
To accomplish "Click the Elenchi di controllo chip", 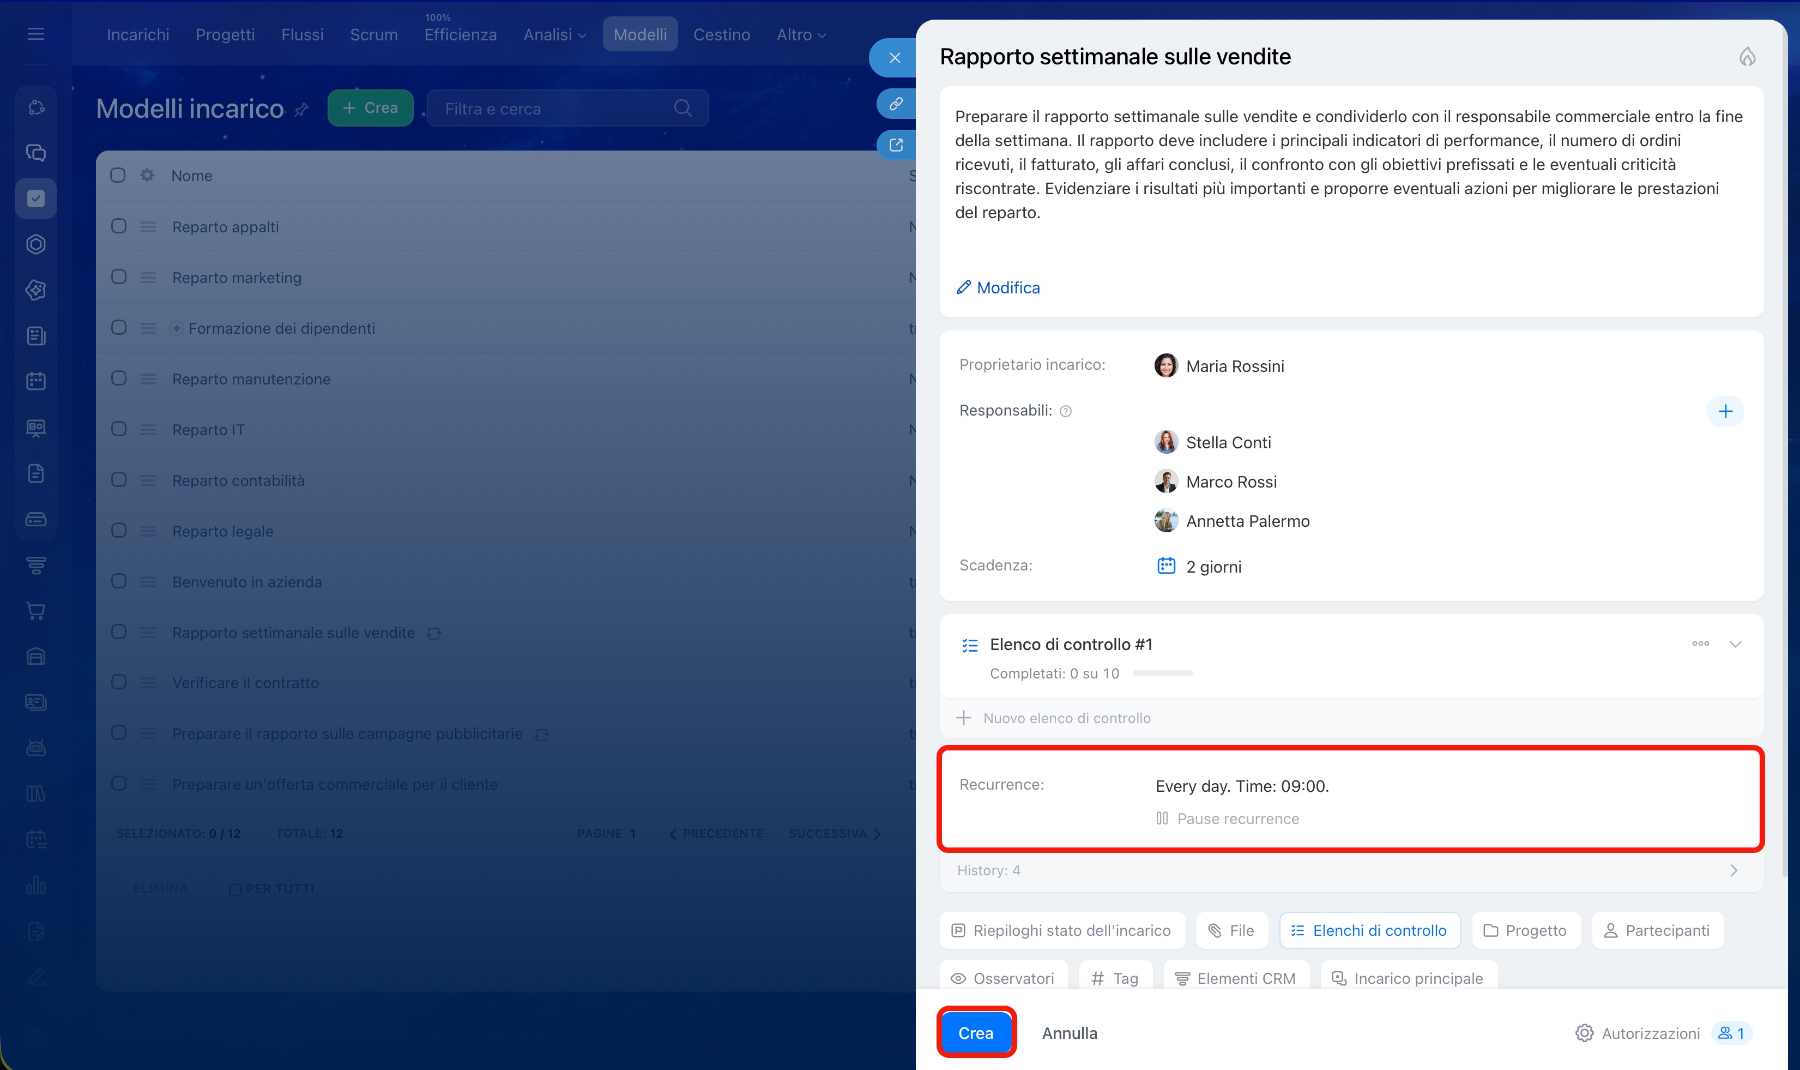I will 1369,930.
